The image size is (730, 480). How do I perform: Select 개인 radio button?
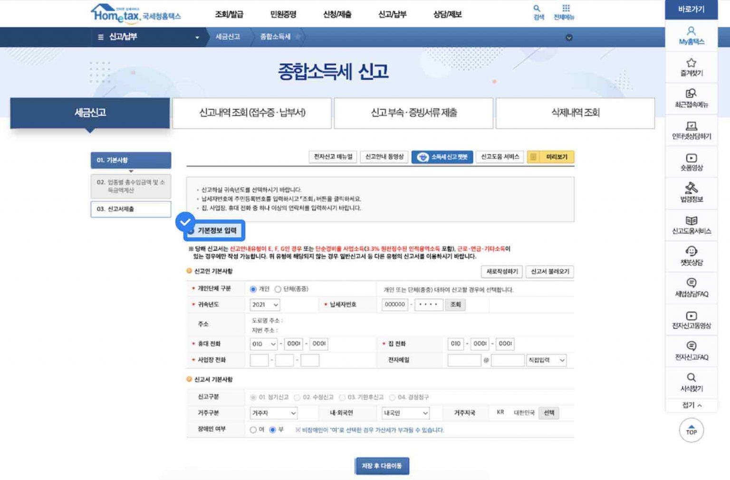tap(253, 289)
